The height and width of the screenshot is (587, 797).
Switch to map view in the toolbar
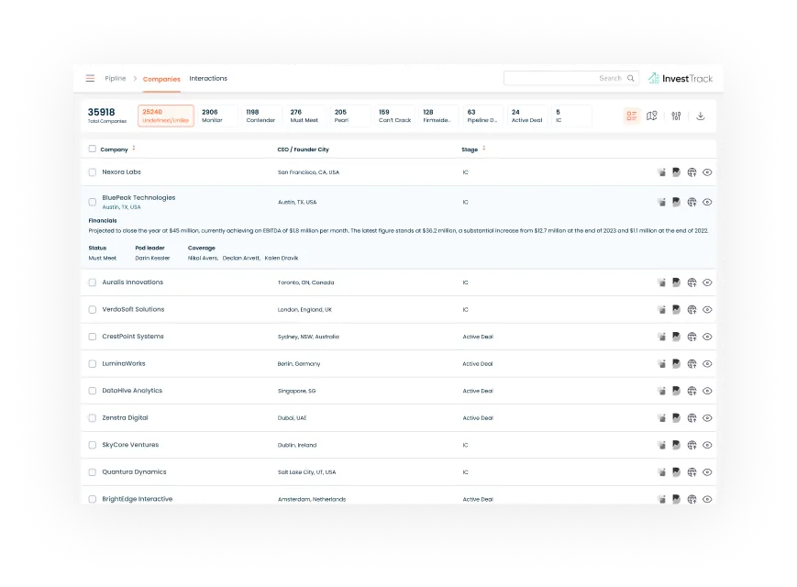pos(653,116)
